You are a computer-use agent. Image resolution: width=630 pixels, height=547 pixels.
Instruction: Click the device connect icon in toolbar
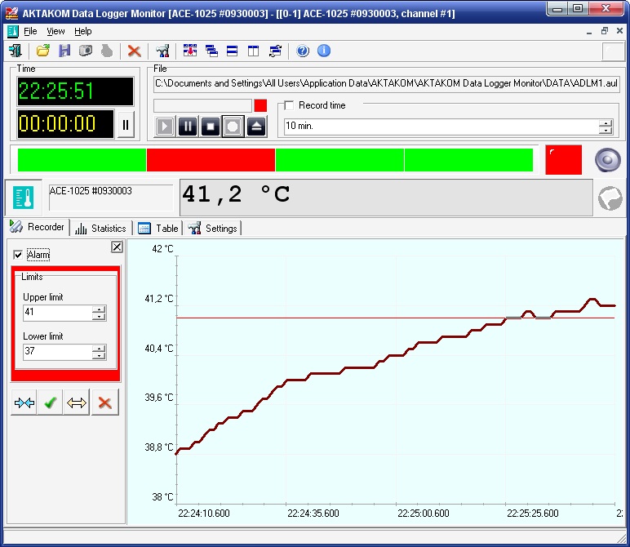(16, 51)
